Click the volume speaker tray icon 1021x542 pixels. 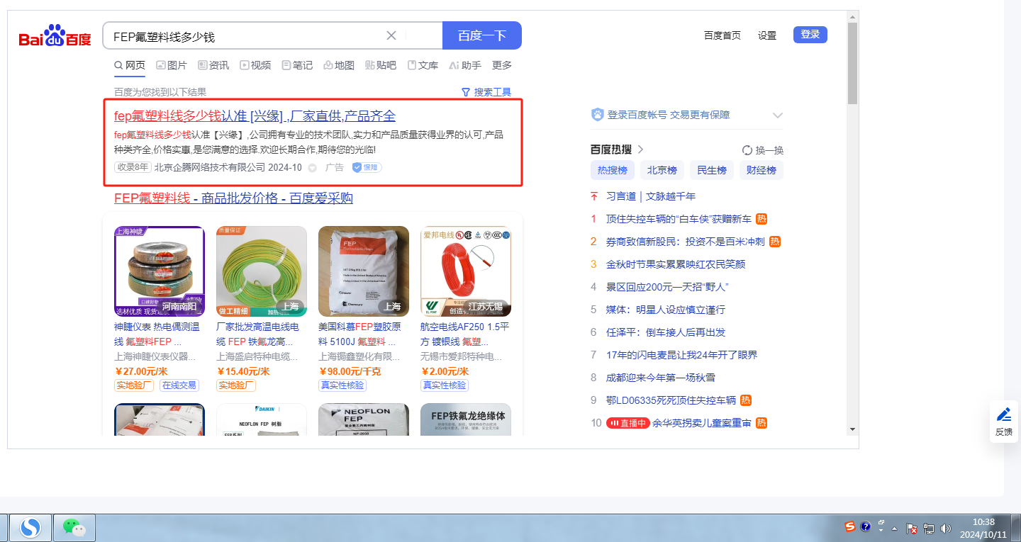point(945,529)
